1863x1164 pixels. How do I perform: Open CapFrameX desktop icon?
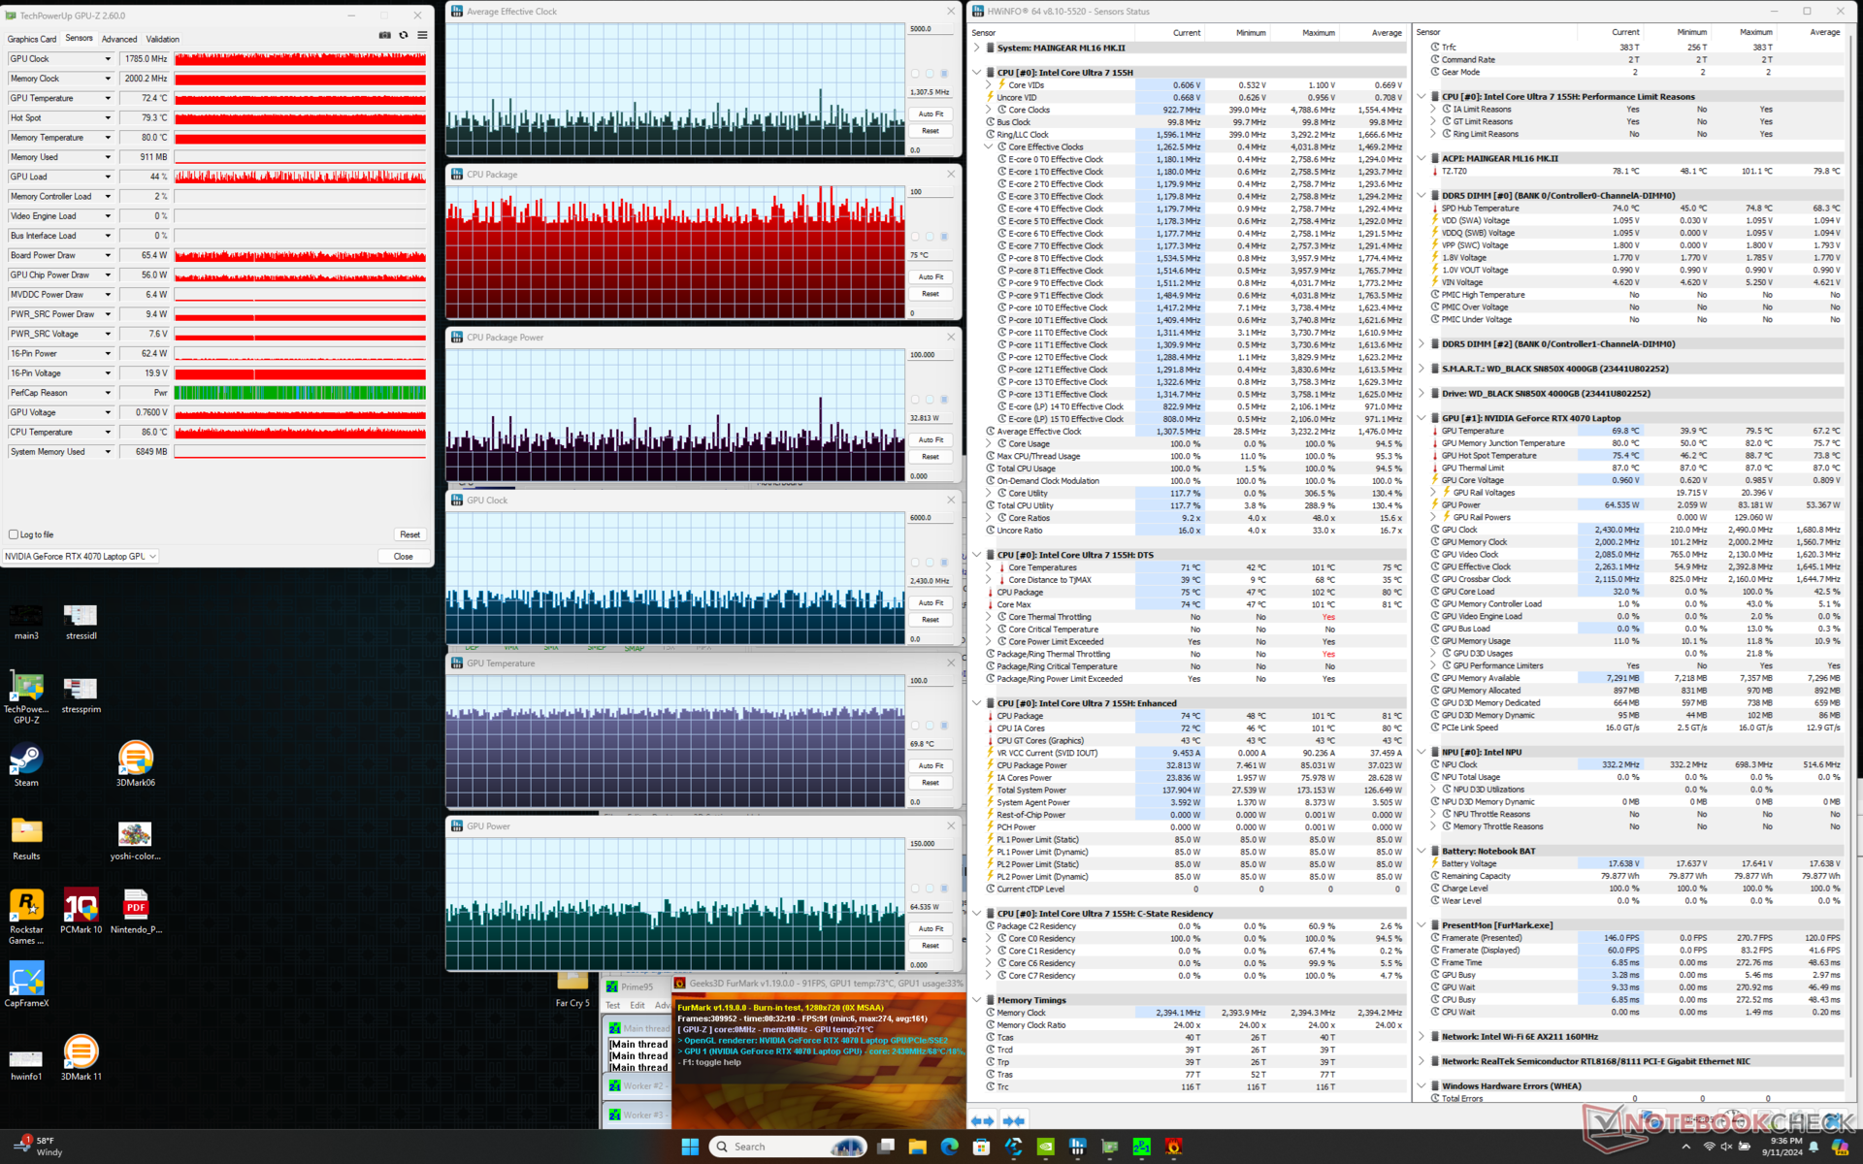(26, 980)
